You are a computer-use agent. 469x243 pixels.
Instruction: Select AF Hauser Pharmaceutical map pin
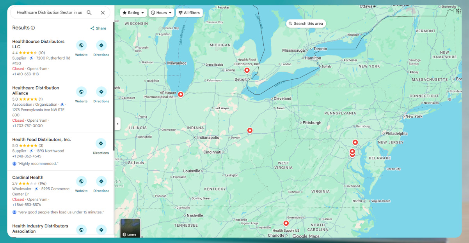pos(181,94)
